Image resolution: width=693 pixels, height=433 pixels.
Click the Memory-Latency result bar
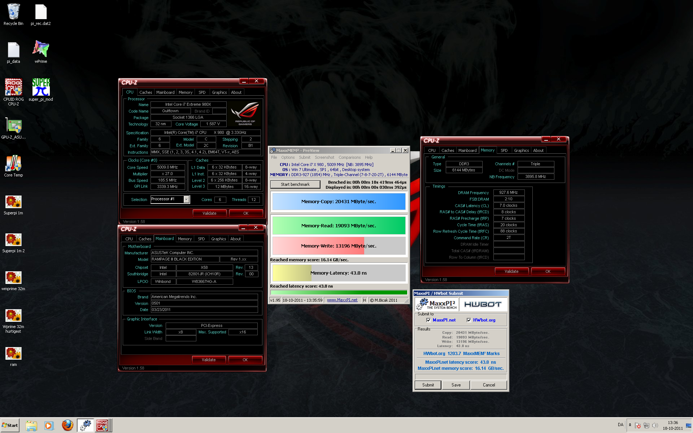339,273
